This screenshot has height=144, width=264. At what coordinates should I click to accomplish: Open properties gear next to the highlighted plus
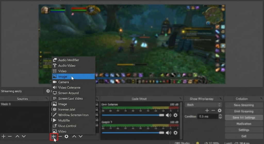[67, 136]
